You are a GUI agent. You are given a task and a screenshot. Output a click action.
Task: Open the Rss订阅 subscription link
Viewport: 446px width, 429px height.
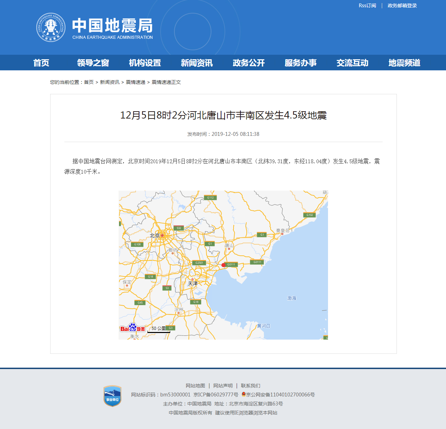[367, 5]
